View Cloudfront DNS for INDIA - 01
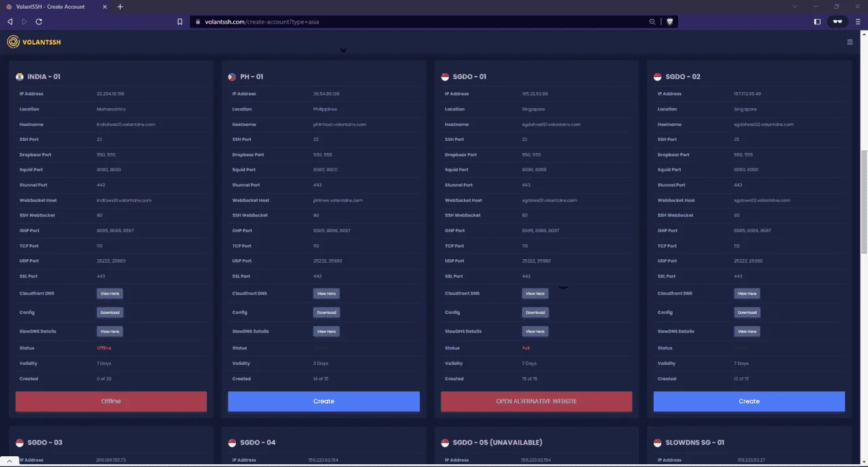The height and width of the screenshot is (467, 868). tap(110, 294)
